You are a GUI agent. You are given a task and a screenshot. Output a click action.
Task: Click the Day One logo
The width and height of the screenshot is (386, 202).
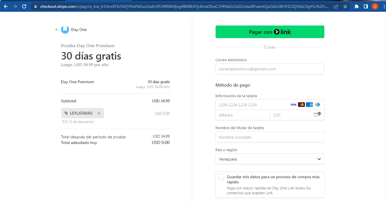pos(65,30)
